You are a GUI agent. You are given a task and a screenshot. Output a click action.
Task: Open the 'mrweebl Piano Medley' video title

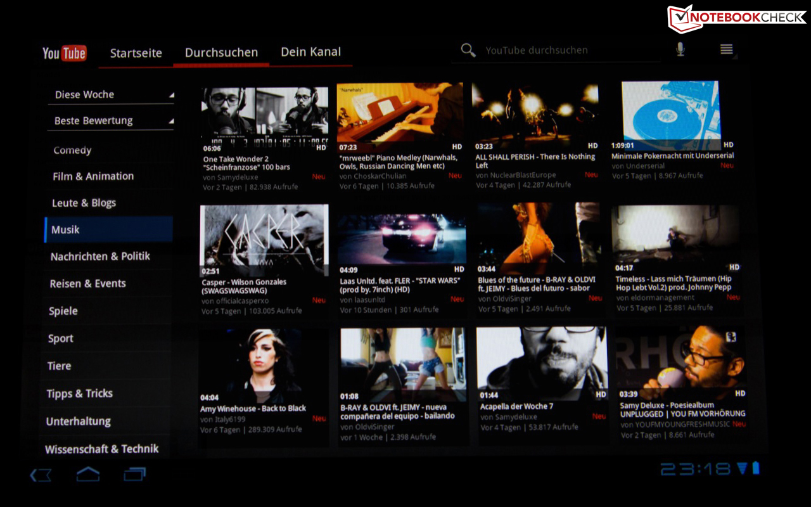point(397,162)
